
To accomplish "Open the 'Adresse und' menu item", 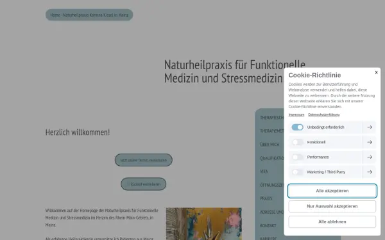I will [x=272, y=212].
